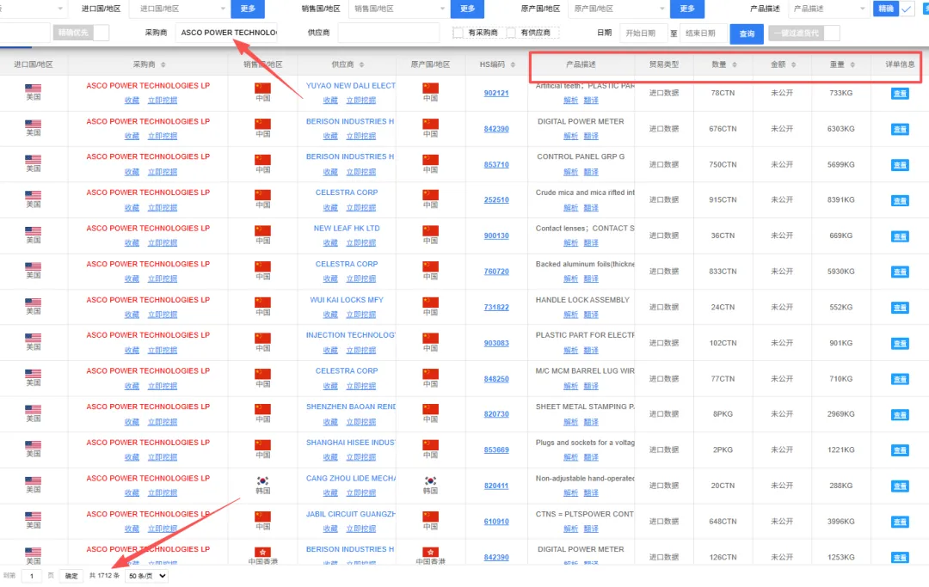Image resolution: width=929 pixels, height=587 pixels.
Task: Check the 有供应商 checkbox
Action: [511, 33]
